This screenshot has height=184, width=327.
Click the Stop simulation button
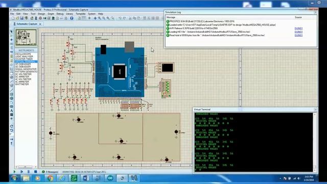35,172
